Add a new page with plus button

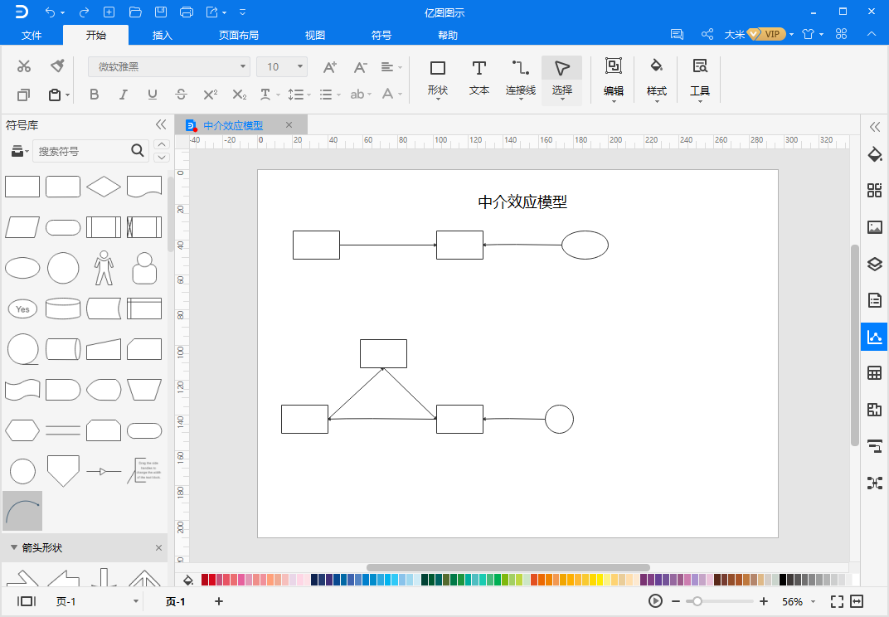pyautogui.click(x=219, y=601)
